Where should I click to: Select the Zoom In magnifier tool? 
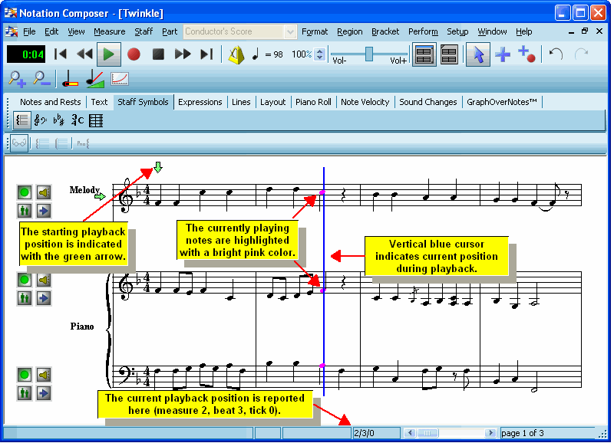pos(16,79)
